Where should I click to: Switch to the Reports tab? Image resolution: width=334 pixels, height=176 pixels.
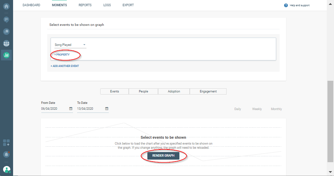pyautogui.click(x=85, y=5)
